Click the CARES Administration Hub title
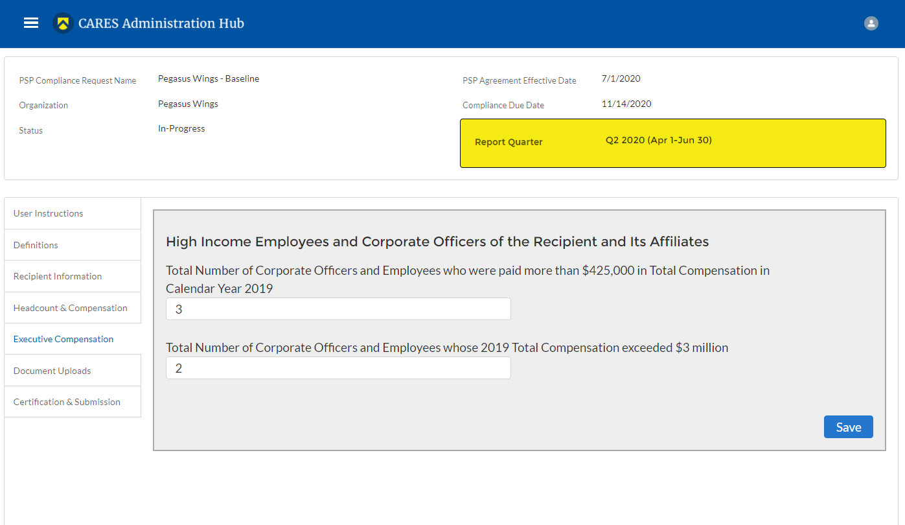 (161, 23)
